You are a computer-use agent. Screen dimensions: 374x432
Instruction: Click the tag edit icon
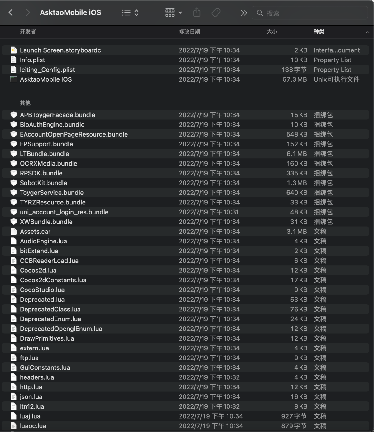coord(216,12)
